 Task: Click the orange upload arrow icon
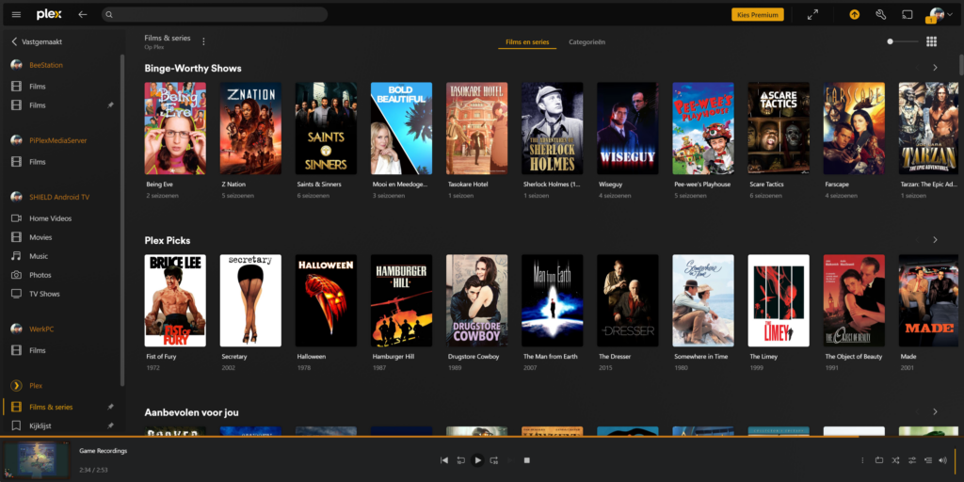[x=854, y=15]
